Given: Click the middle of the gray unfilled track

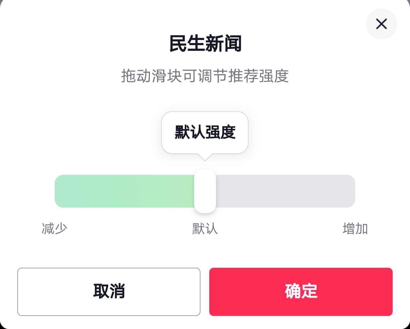Looking at the screenshot, I should (285, 191).
